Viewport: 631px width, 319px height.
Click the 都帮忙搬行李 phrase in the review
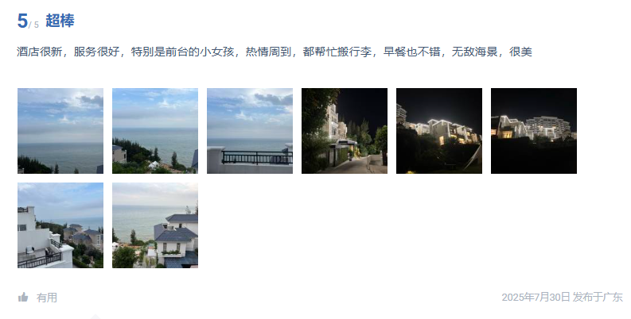tap(337, 52)
